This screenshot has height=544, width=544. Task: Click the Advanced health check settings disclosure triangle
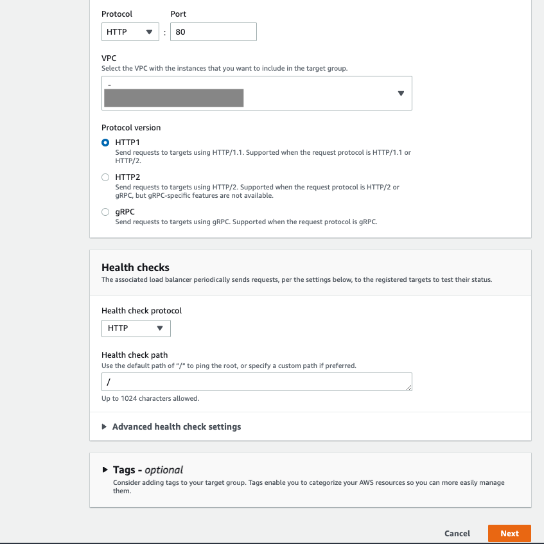click(105, 426)
